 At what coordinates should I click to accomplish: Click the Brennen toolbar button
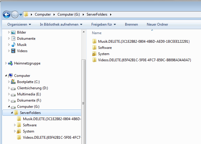pyautogui.click(x=131, y=24)
